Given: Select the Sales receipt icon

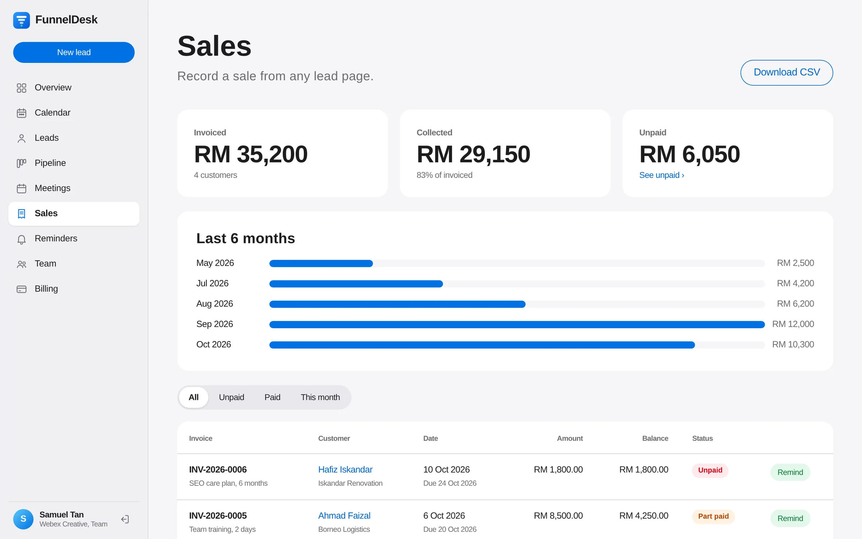Looking at the screenshot, I should coord(22,213).
